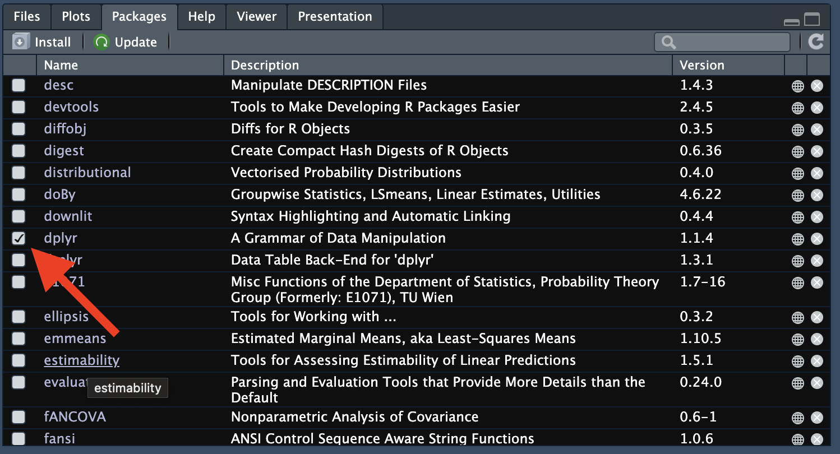Load the devtools package via its checkbox
The width and height of the screenshot is (840, 454).
click(x=19, y=107)
